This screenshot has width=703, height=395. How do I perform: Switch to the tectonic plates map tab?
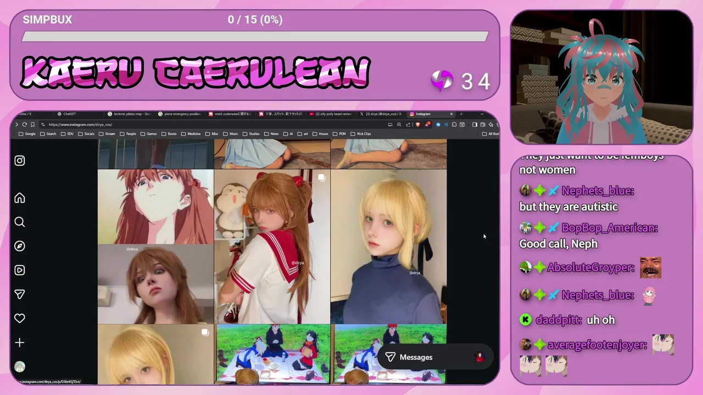(129, 114)
